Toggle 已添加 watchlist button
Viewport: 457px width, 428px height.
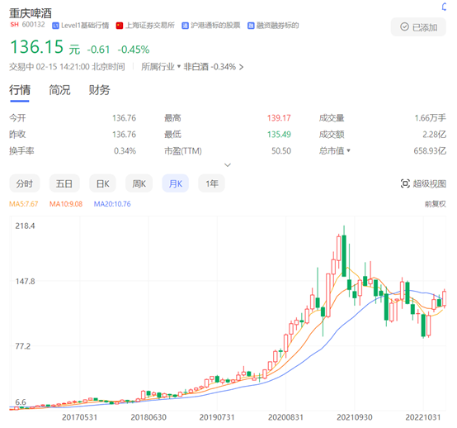pos(418,27)
